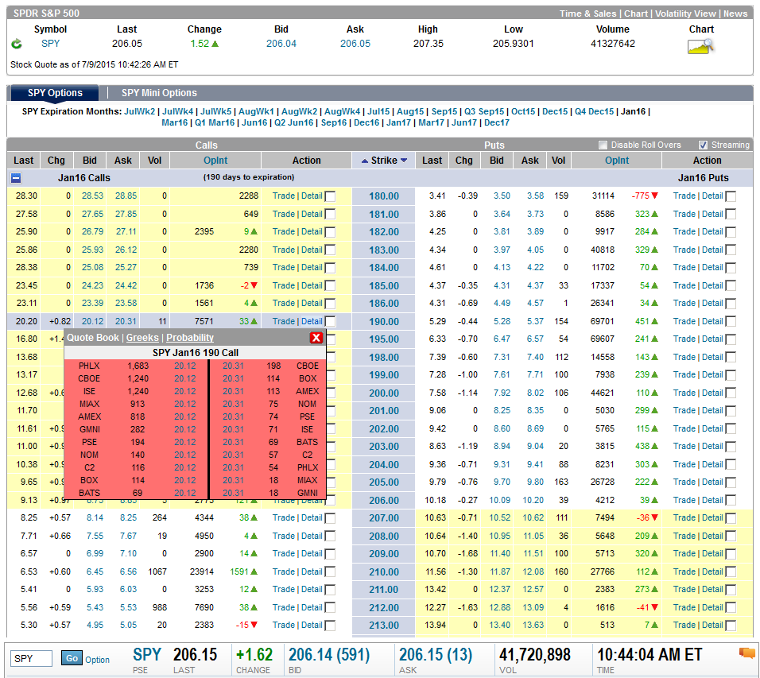Open the Greeks view in popup
The image size is (760, 678).
(x=142, y=338)
